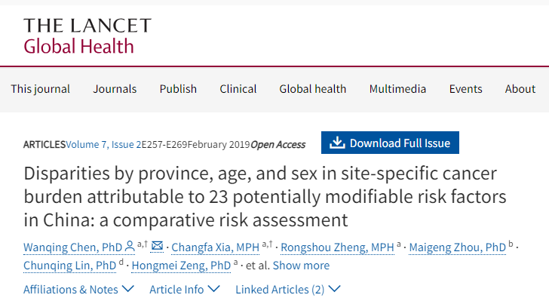The height and width of the screenshot is (301, 549).
Task: Open the This journal menu
Action: pyautogui.click(x=40, y=89)
